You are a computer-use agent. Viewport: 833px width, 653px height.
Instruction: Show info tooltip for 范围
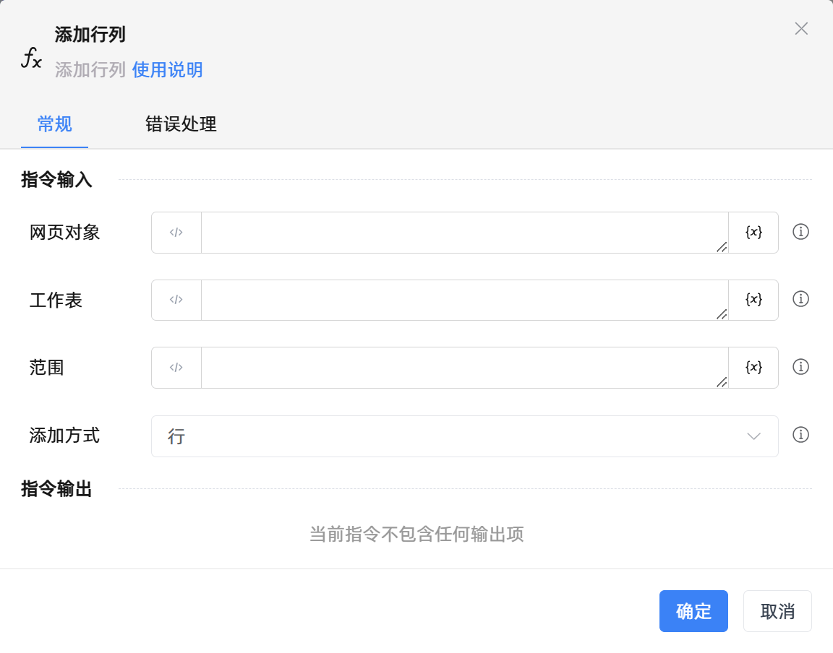click(x=800, y=367)
